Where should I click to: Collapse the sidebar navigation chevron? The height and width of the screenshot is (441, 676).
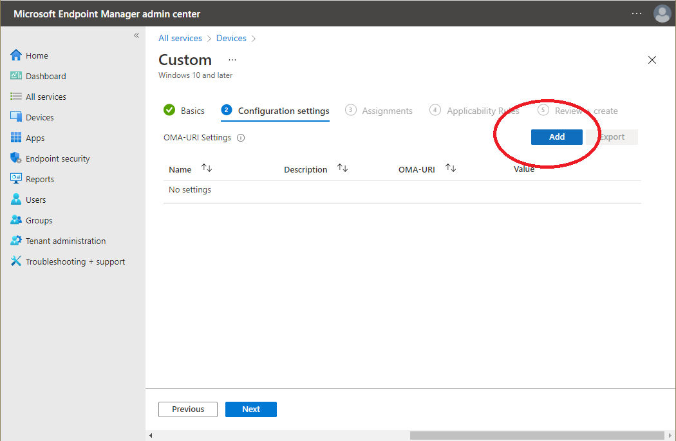click(x=136, y=35)
